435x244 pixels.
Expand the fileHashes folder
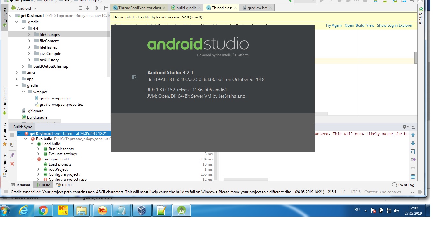[x=29, y=47]
